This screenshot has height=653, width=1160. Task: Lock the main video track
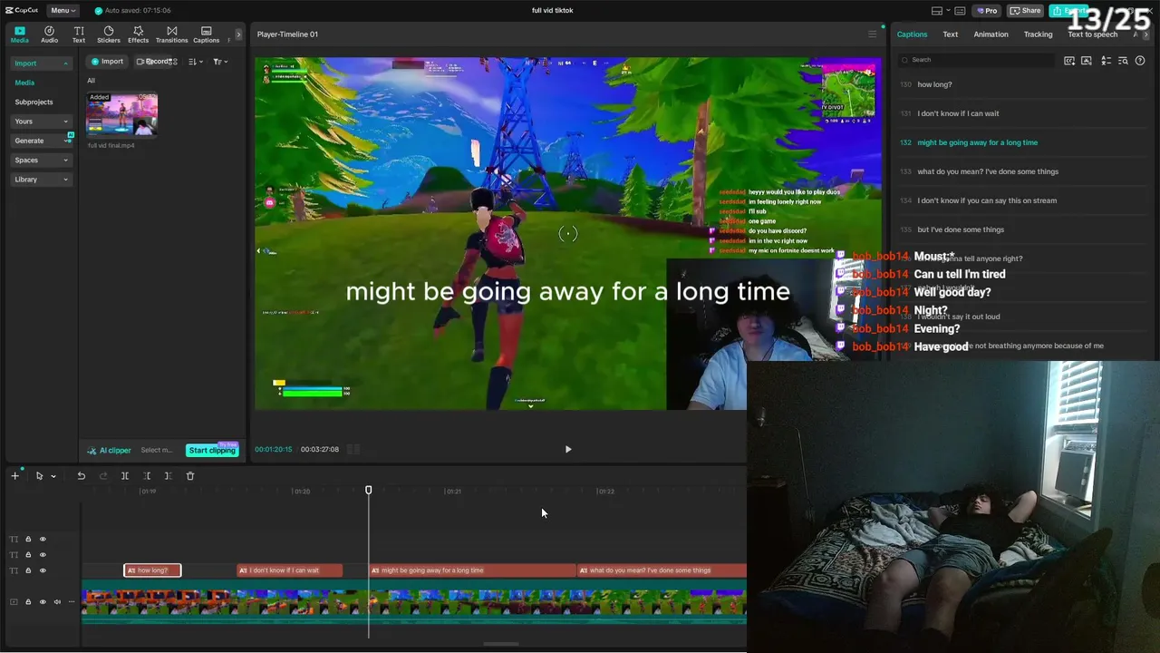click(28, 602)
